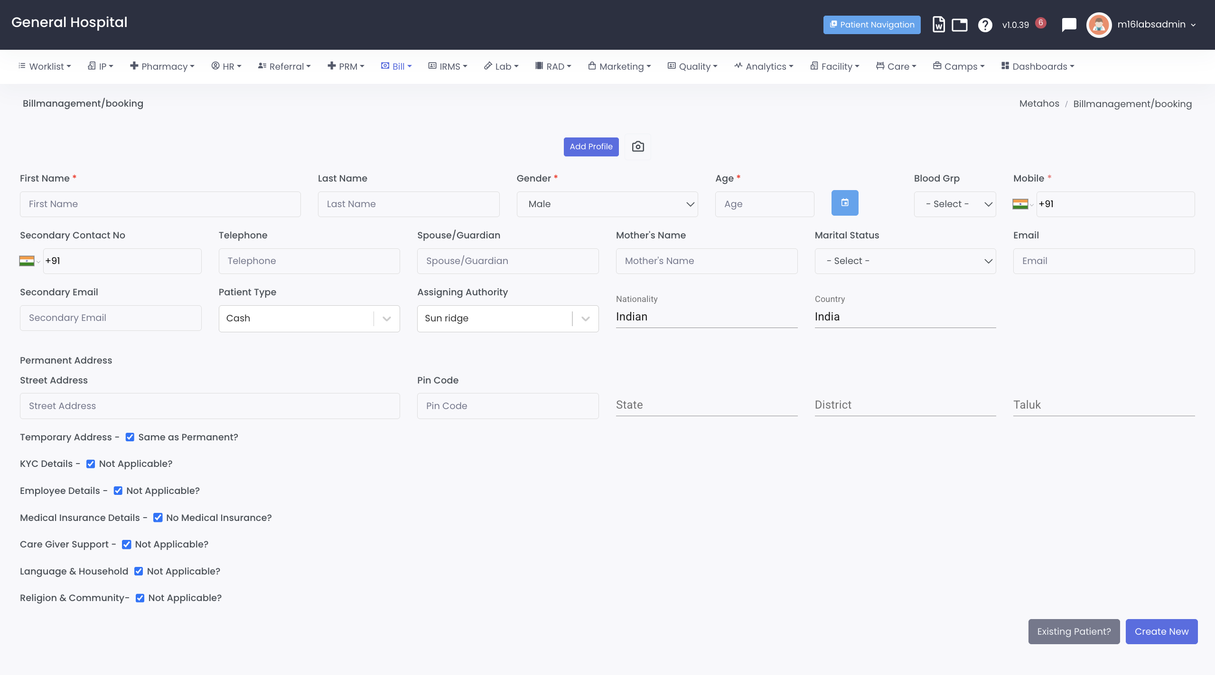Viewport: 1215px width, 675px height.
Task: Open the help question mark icon
Action: 985,25
